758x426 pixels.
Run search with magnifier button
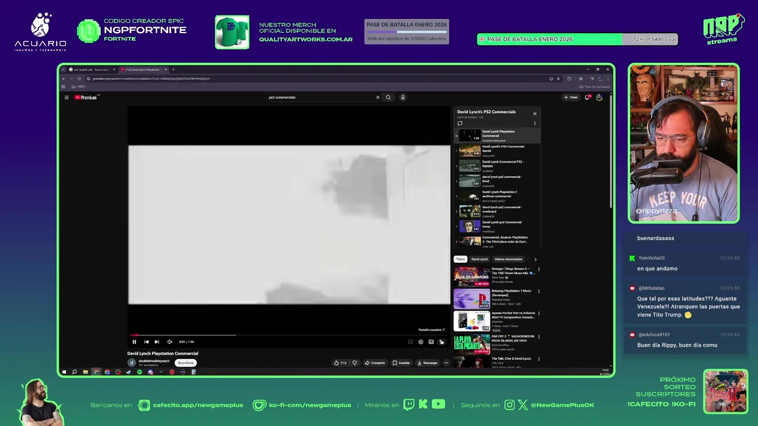388,97
